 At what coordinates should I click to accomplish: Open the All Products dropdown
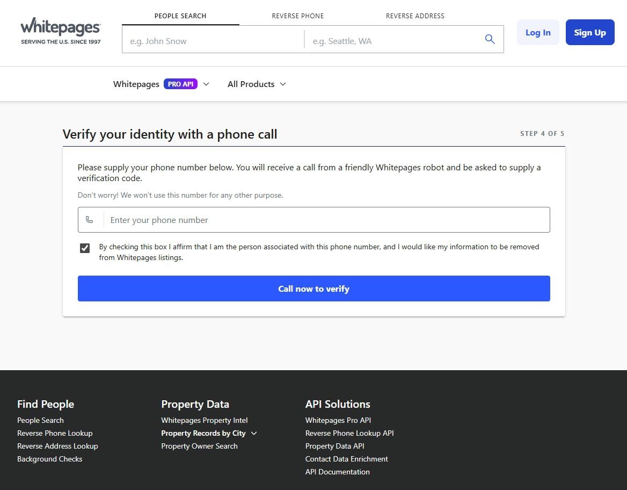point(257,84)
